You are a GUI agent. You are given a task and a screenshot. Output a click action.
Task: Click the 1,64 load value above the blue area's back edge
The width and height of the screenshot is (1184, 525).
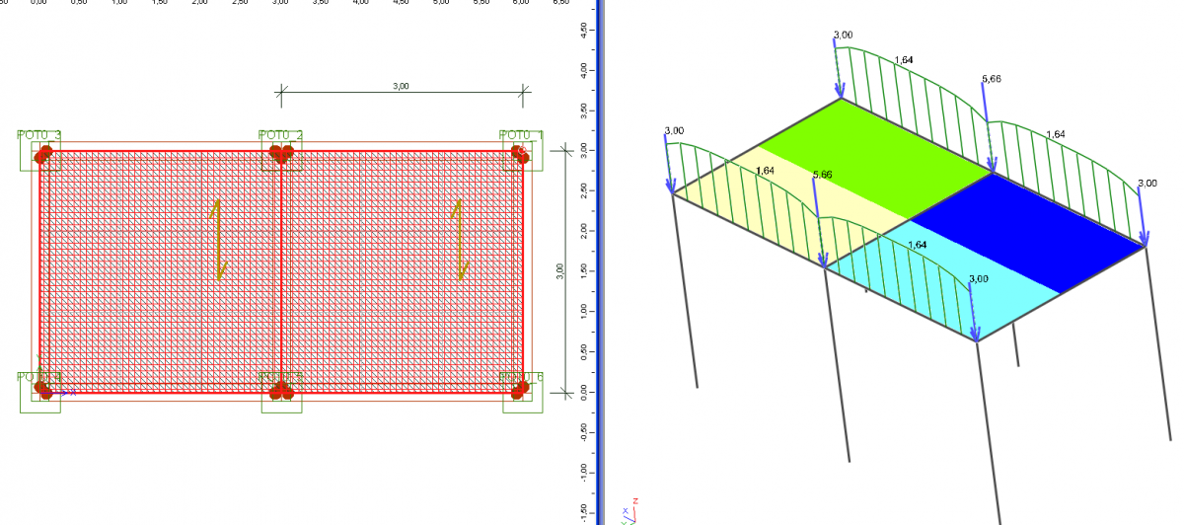(1056, 134)
